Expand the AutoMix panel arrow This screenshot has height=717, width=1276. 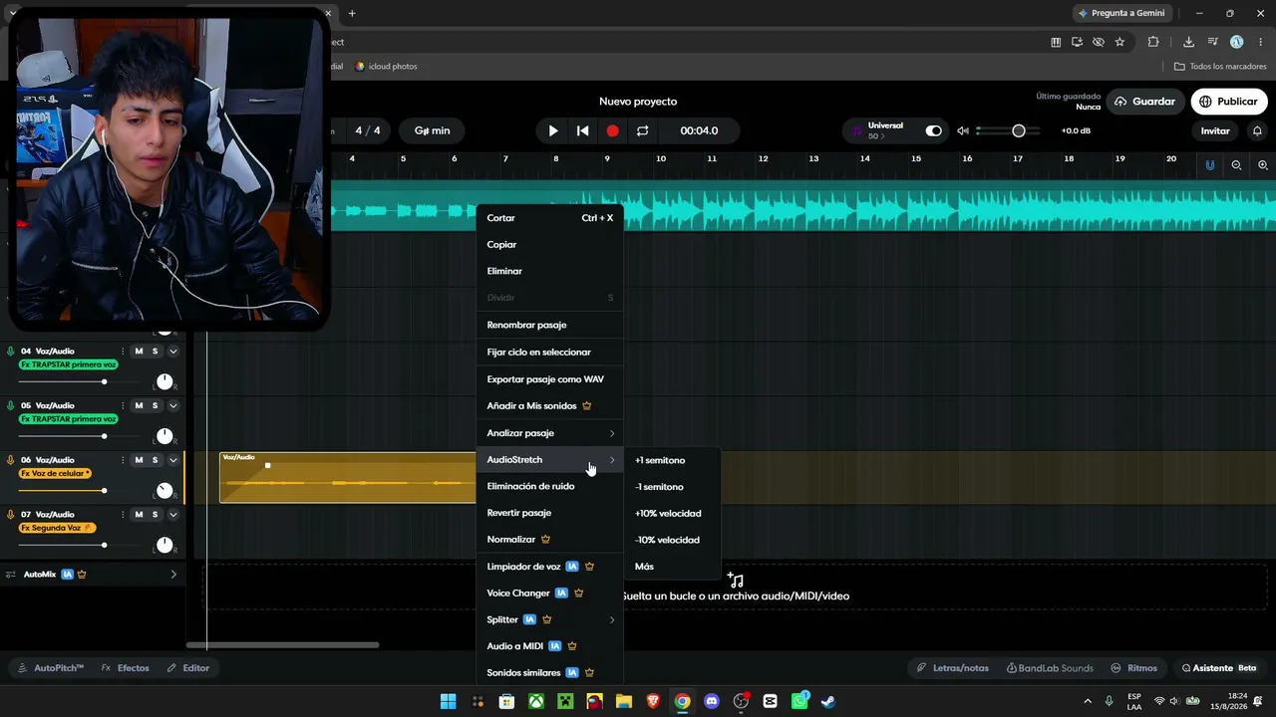[173, 575]
